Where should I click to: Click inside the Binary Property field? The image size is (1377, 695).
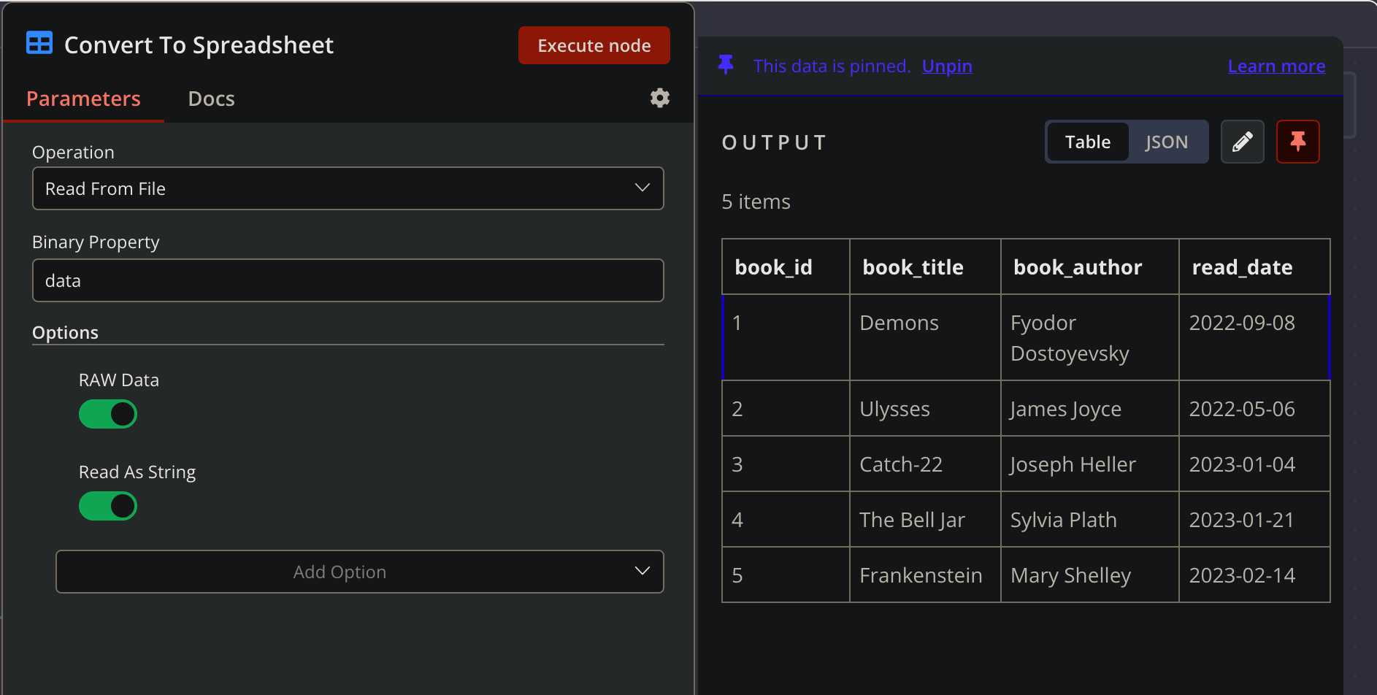pyautogui.click(x=348, y=280)
